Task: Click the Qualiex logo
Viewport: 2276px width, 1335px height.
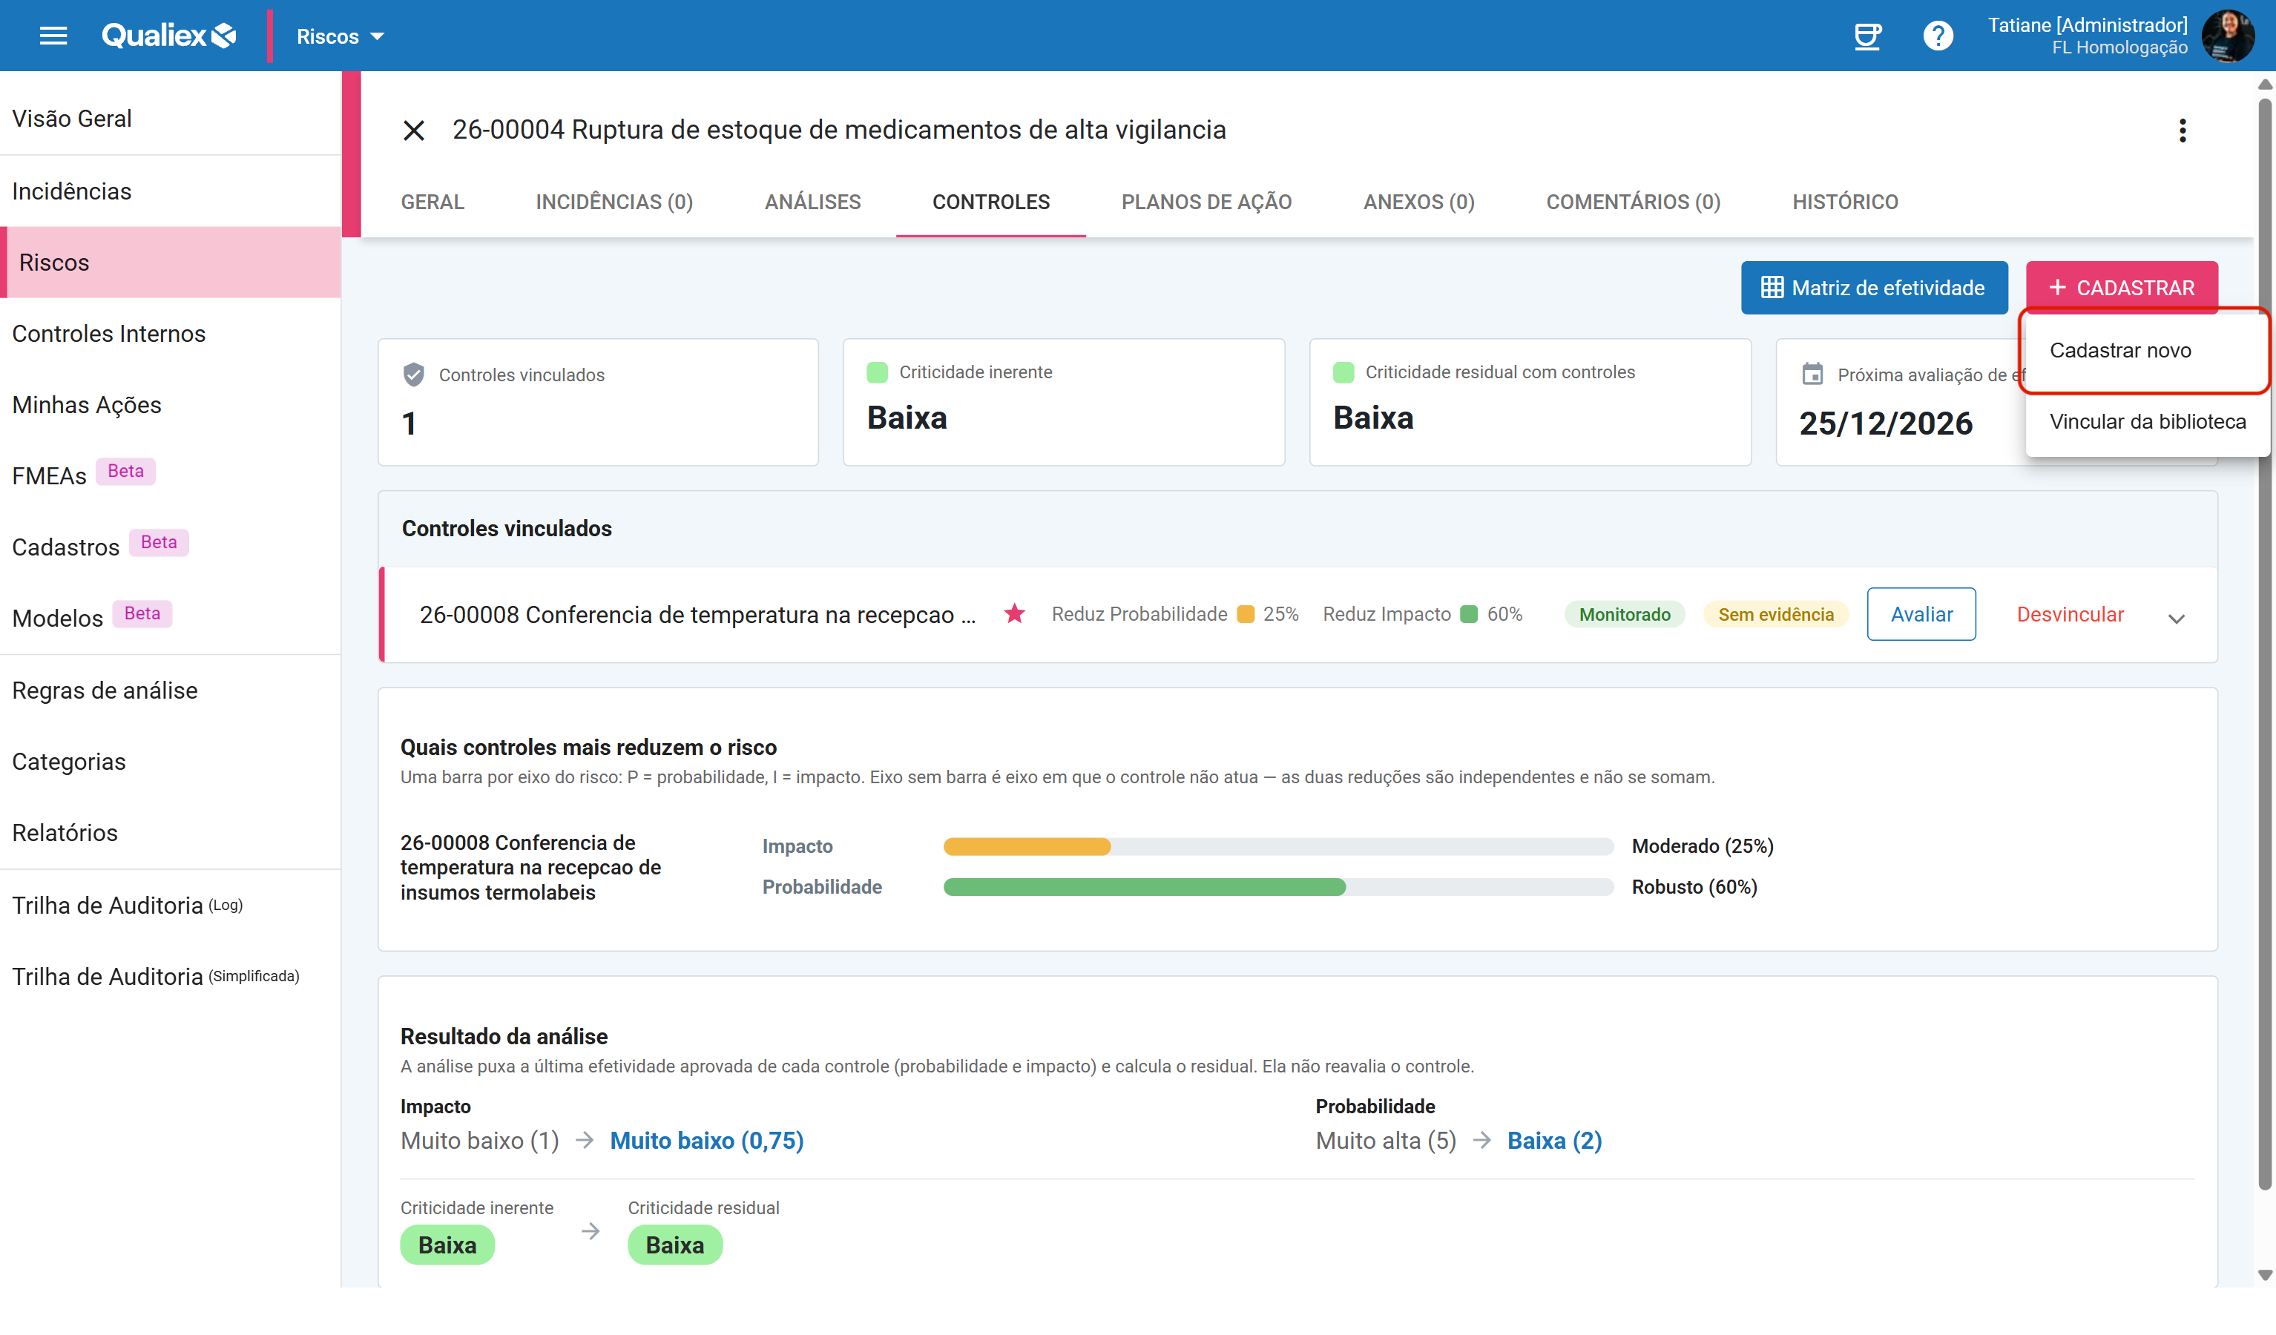Action: coord(169,36)
